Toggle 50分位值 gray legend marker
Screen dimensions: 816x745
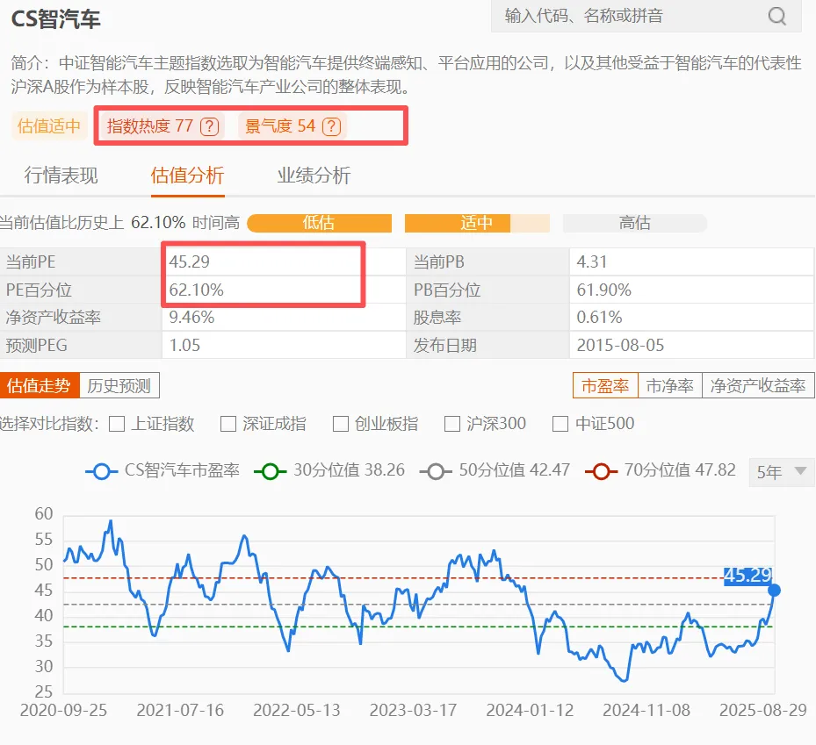[437, 471]
